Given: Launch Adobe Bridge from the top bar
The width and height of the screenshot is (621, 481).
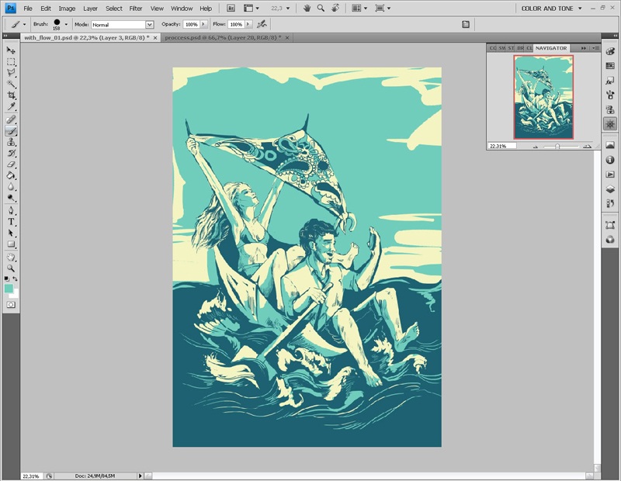Looking at the screenshot, I should (230, 8).
